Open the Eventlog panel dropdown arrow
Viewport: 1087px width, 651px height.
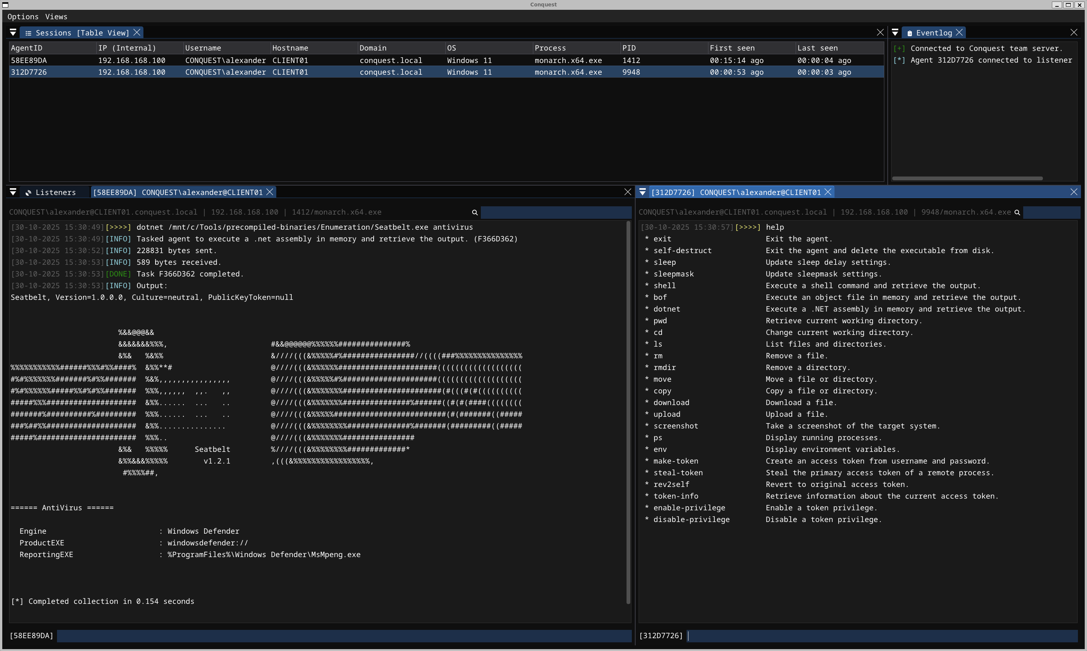895,32
